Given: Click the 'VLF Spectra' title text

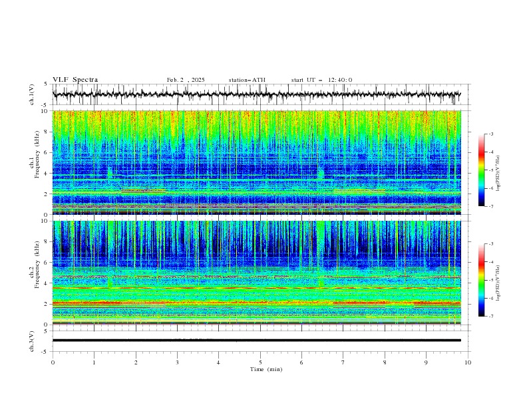Looking at the screenshot, I should coord(75,80).
